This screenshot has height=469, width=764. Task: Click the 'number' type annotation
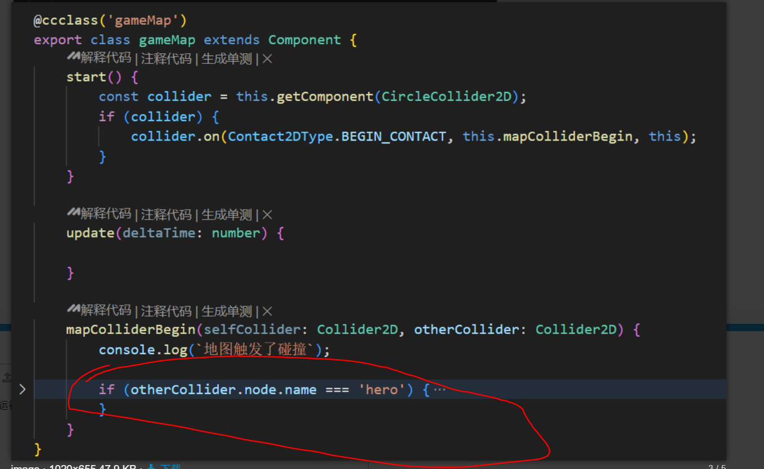click(236, 233)
